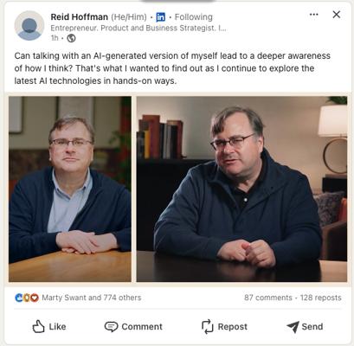This screenshot has width=354, height=346.
Task: Click the poster's headline text
Action: [x=138, y=28]
